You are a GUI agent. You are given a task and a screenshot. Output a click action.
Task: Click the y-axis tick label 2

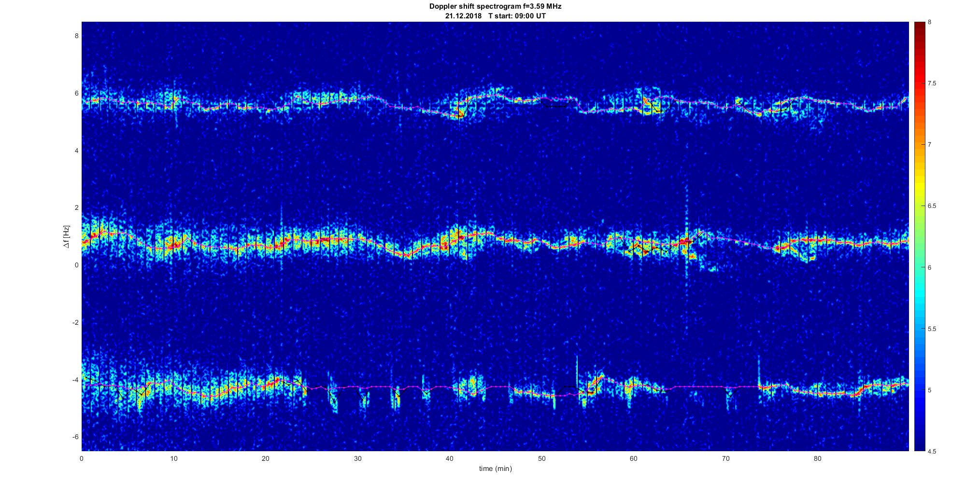click(x=76, y=207)
